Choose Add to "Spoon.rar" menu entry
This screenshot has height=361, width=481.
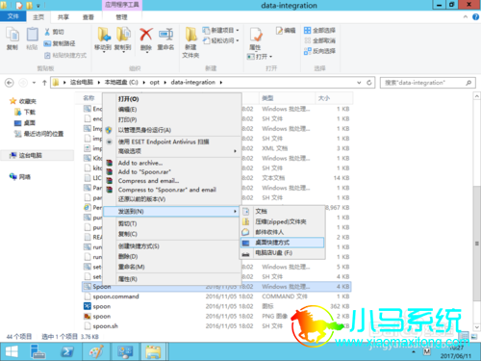coord(172,171)
